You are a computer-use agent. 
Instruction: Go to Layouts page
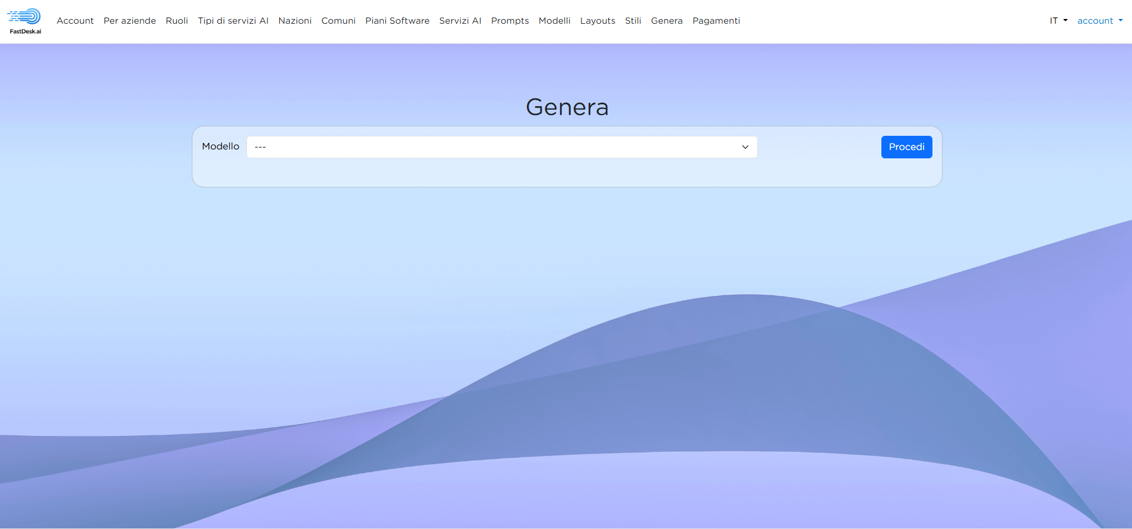[x=597, y=21]
